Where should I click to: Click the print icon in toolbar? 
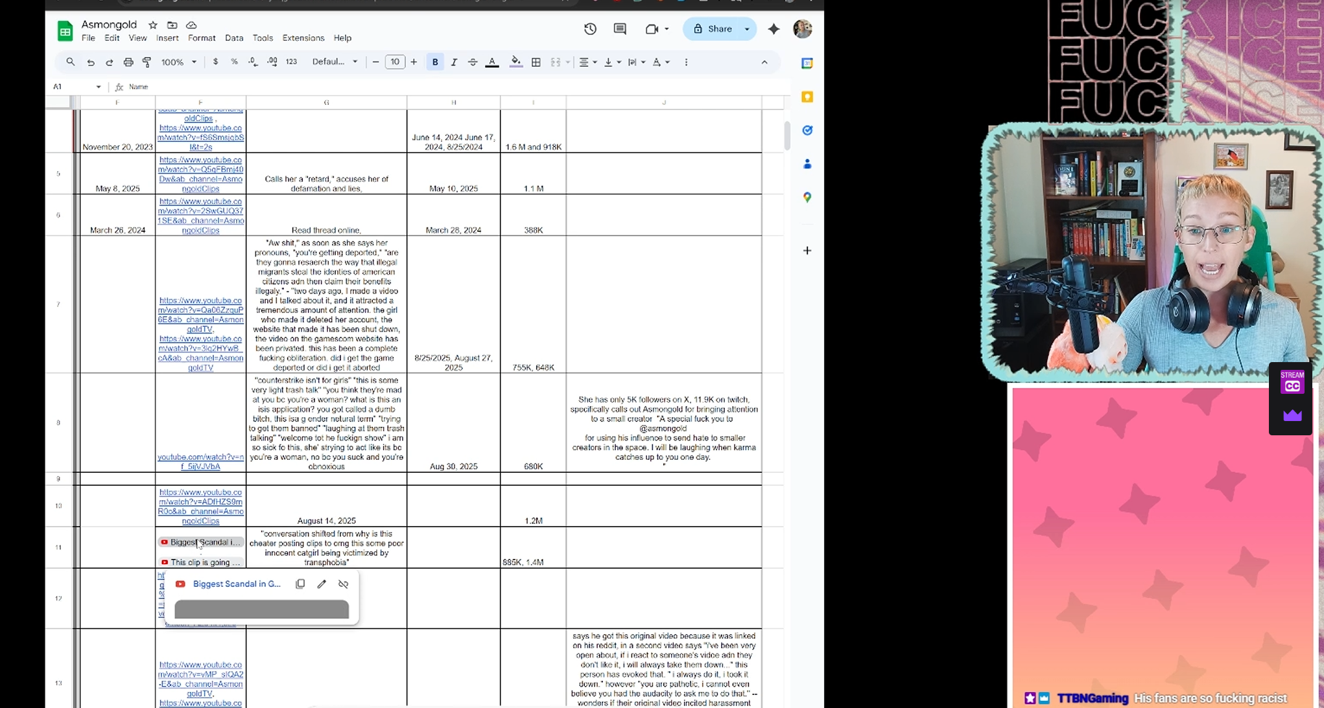(128, 62)
